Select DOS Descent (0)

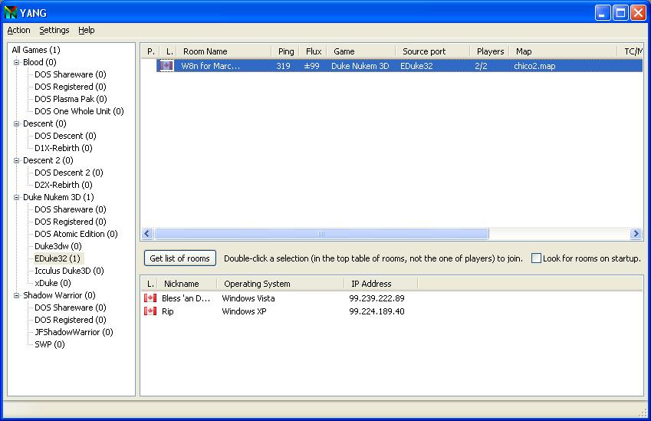[x=65, y=136]
